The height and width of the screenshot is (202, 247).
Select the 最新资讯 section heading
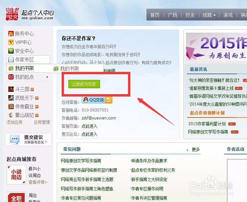pyautogui.click(x=198, y=69)
